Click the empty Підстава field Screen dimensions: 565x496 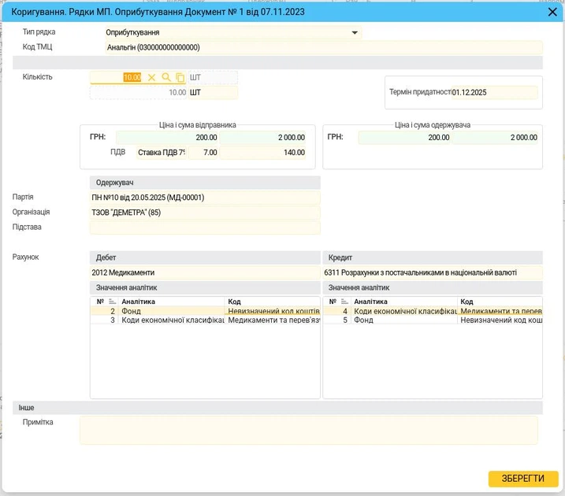coord(205,228)
